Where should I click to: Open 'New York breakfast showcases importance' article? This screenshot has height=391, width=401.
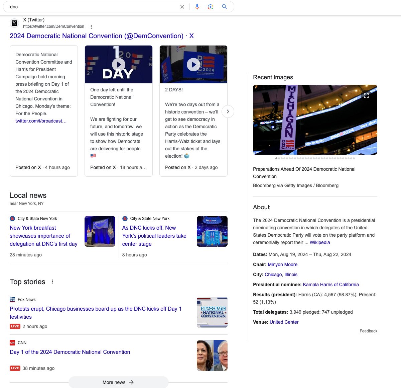click(43, 236)
